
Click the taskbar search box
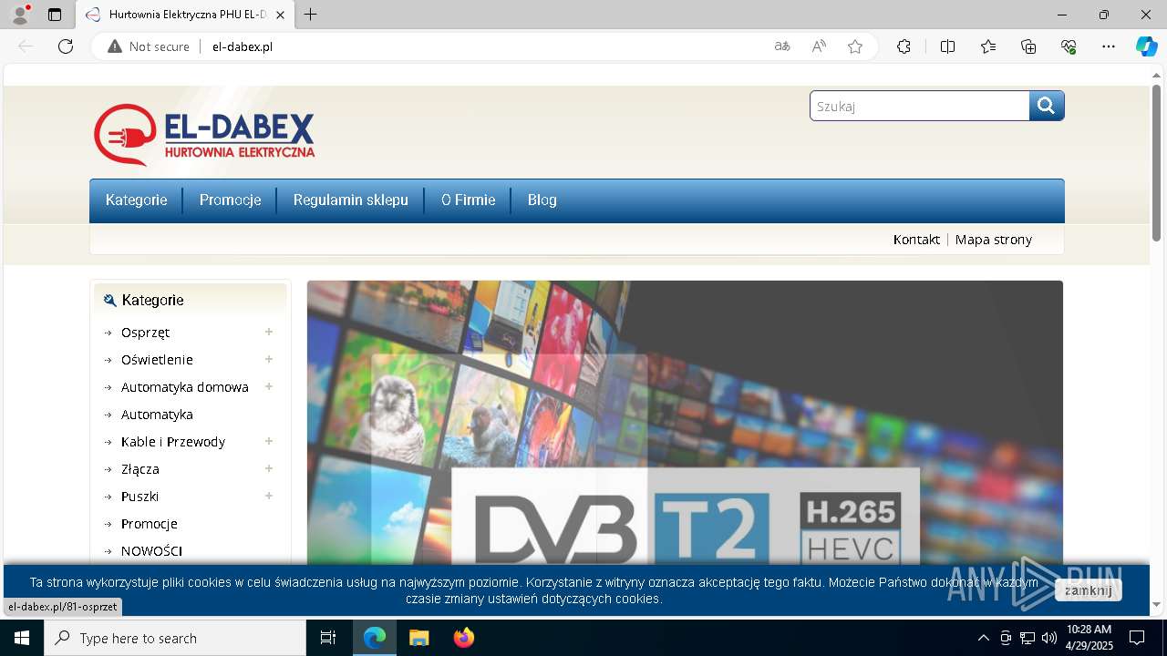tap(175, 638)
